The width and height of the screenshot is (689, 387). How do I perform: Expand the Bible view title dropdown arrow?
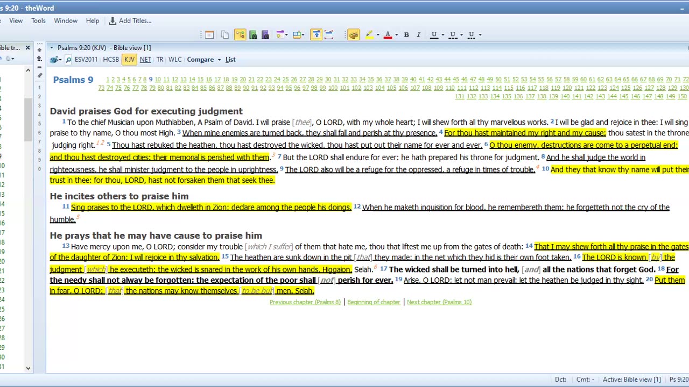pos(51,48)
